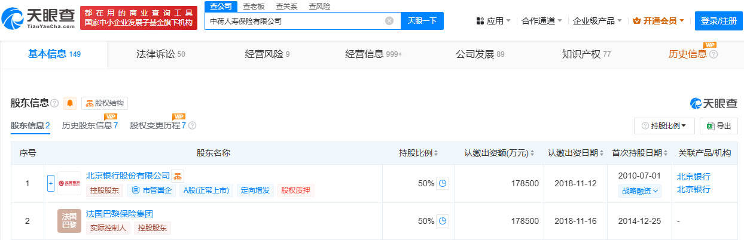Select the 查关系 search tab
The height and width of the screenshot is (240, 744).
[287, 6]
